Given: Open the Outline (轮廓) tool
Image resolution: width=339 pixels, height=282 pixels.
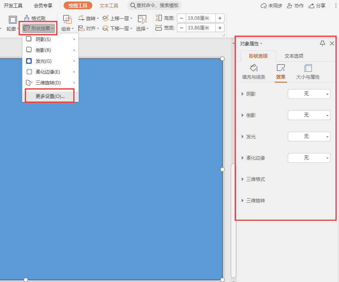Looking at the screenshot, I should tap(12, 23).
